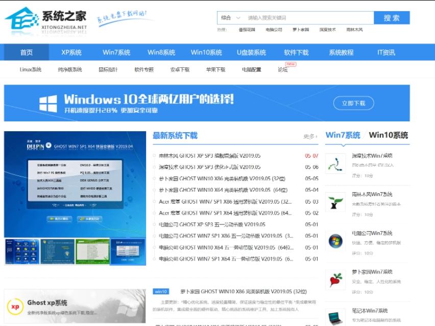Click the 笔记本Win7系统 laptop icon
The image size is (435, 326).
pos(335,318)
